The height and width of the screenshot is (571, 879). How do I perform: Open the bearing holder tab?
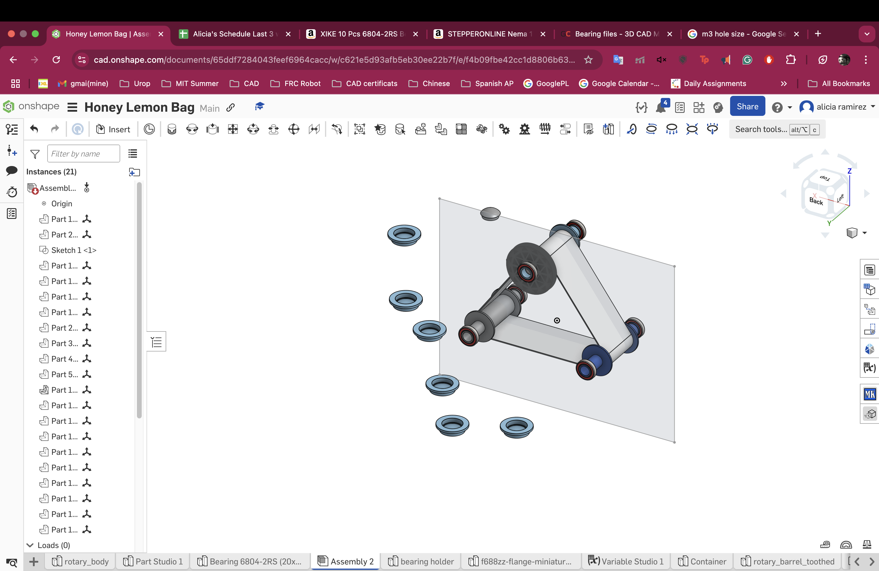421,561
